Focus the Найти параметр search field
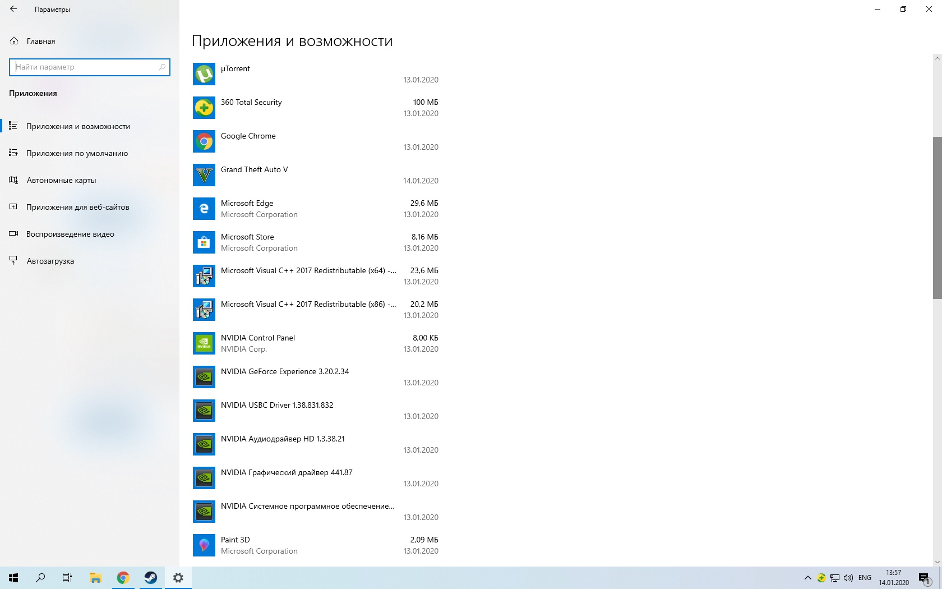942x589 pixels. coord(90,67)
